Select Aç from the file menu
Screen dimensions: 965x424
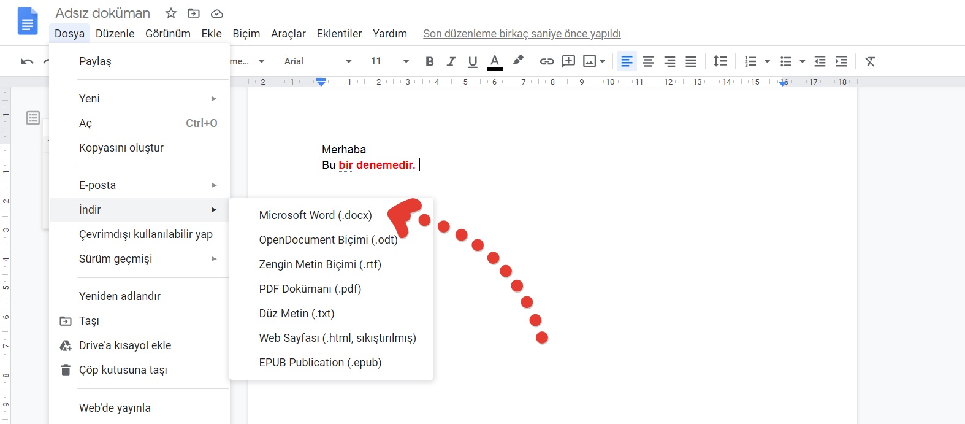[139, 123]
